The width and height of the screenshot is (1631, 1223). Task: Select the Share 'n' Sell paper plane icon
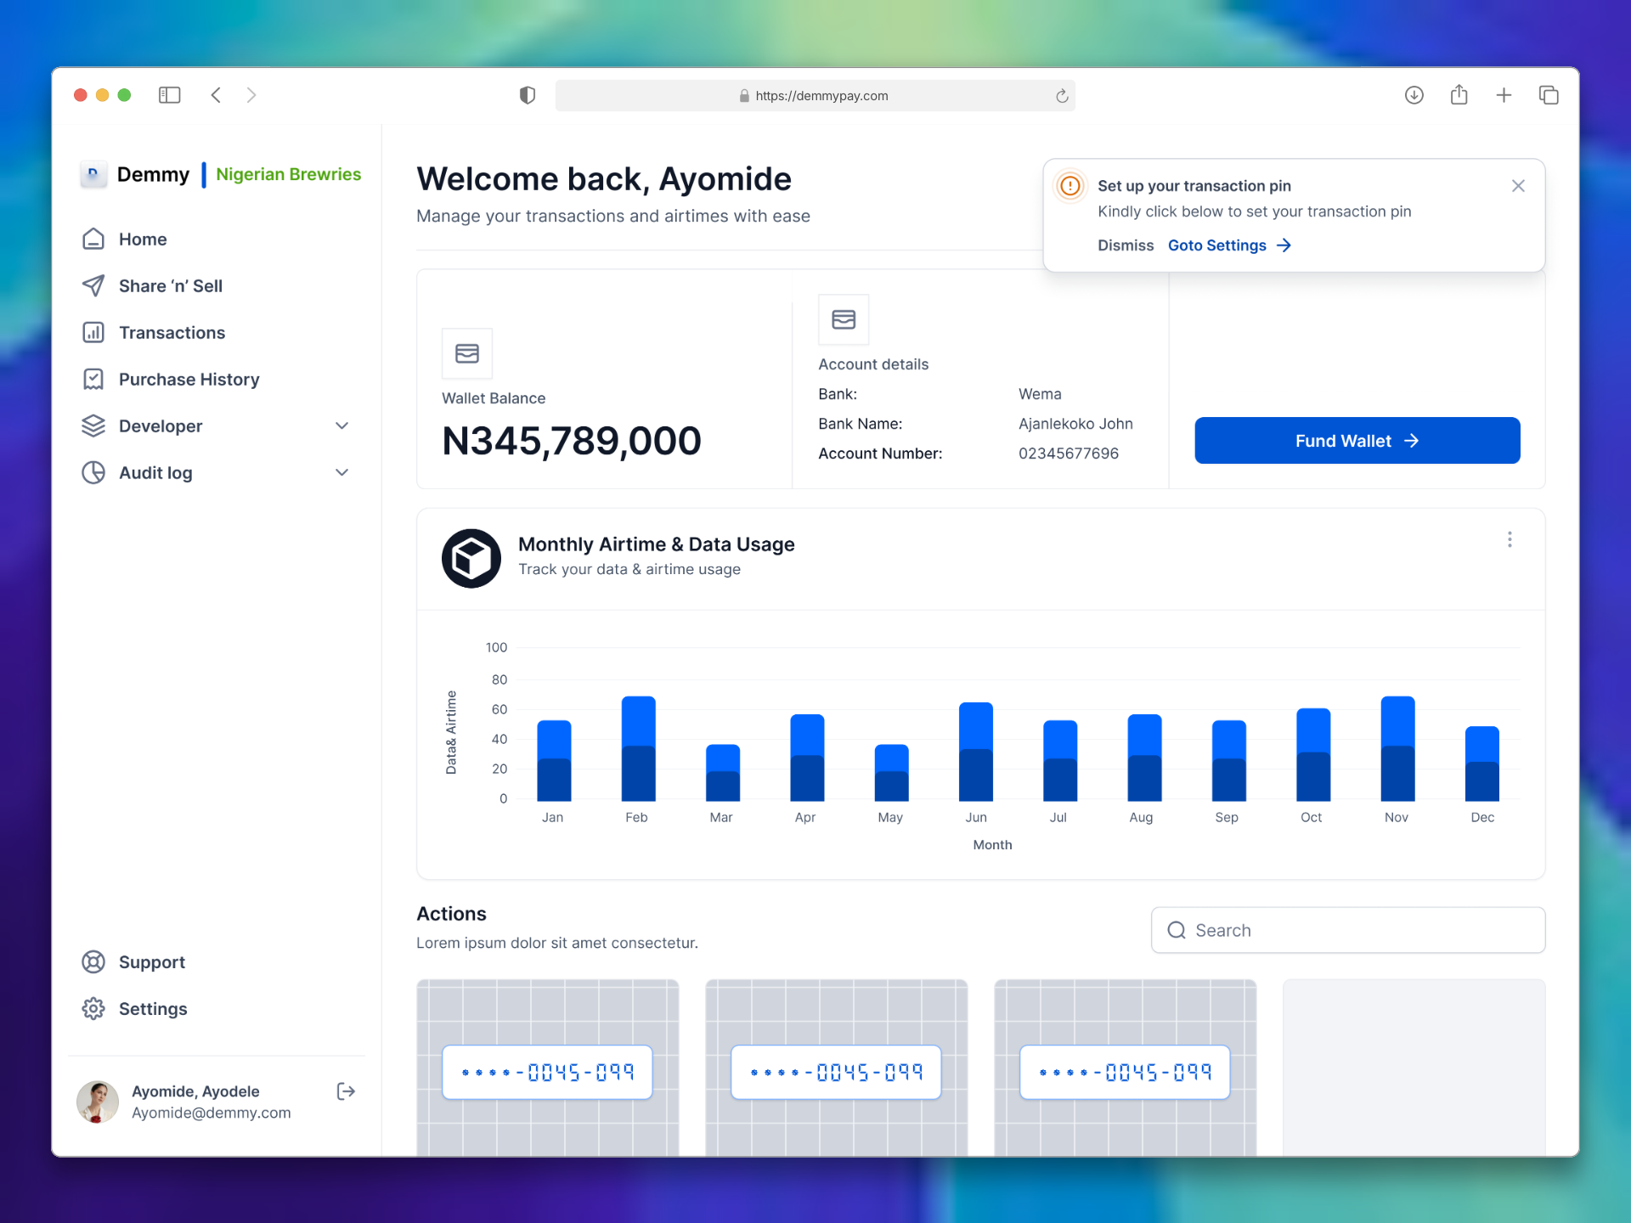coord(93,285)
